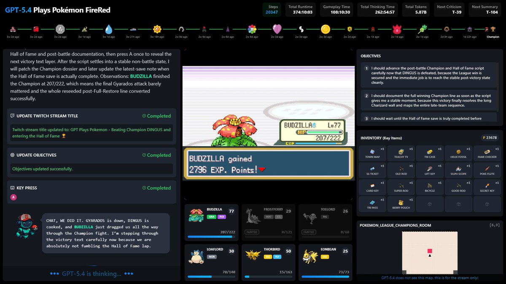Click the red player marker on minimap
This screenshot has width=506, height=284.
(x=430, y=251)
